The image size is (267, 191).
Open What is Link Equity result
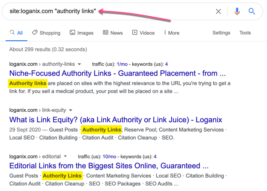(x=115, y=120)
